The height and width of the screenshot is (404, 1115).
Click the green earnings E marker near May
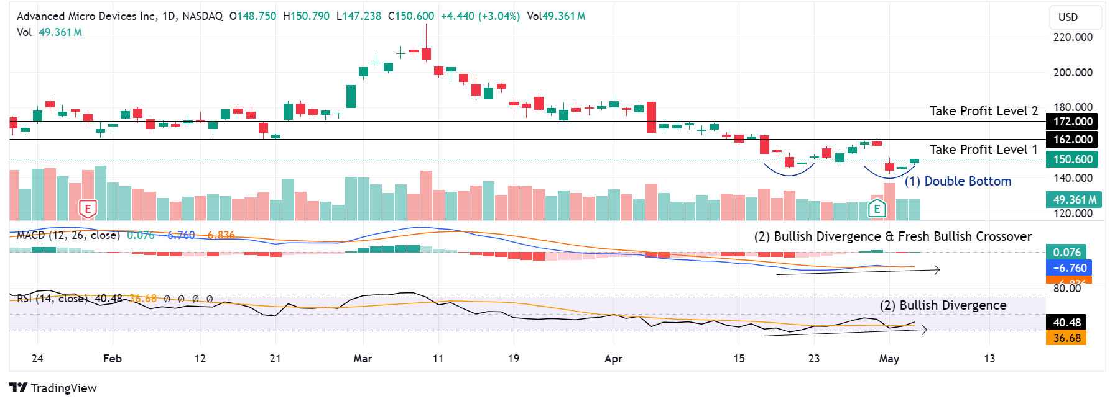coord(877,209)
